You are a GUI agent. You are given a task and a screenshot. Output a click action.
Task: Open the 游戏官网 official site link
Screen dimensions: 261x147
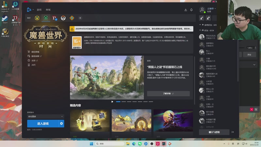pyautogui.click(x=35, y=56)
